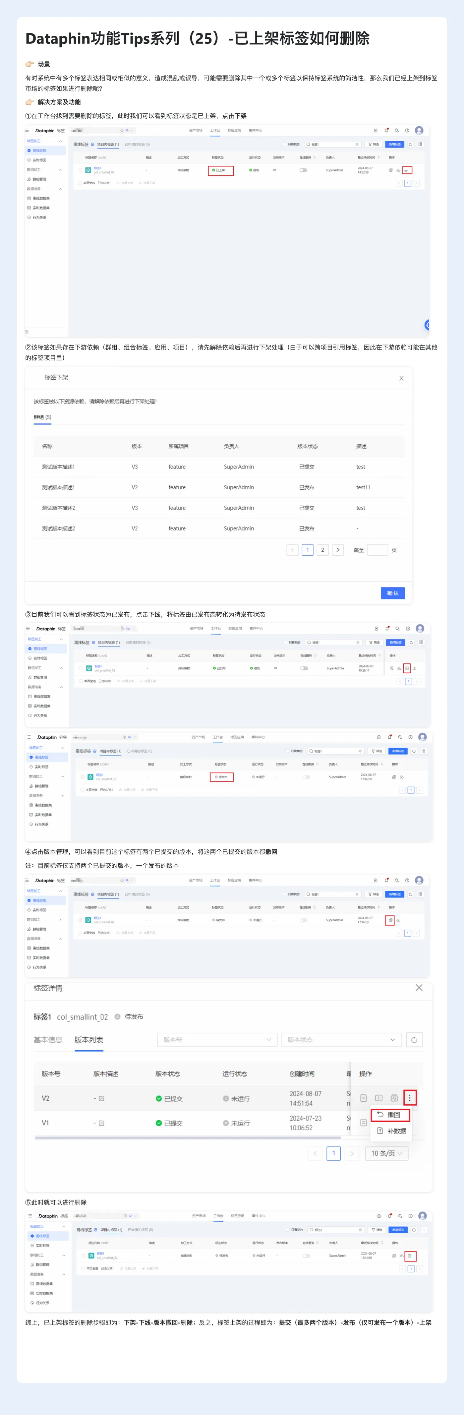This screenshot has width=464, height=1415.
Task: Edit the V1 version description pencil icon
Action: point(102,1123)
